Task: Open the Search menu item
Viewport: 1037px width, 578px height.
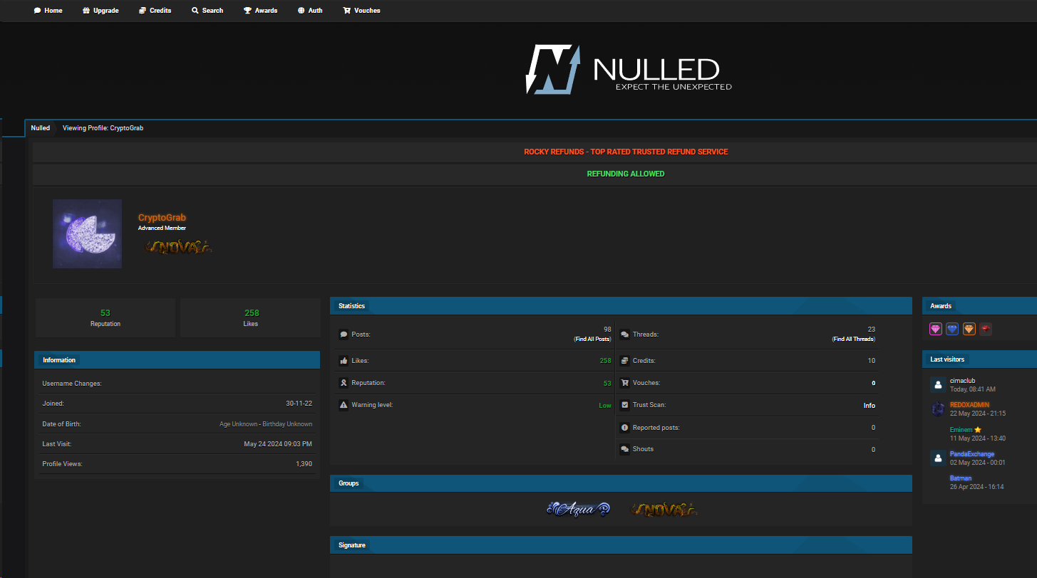Action: click(207, 11)
